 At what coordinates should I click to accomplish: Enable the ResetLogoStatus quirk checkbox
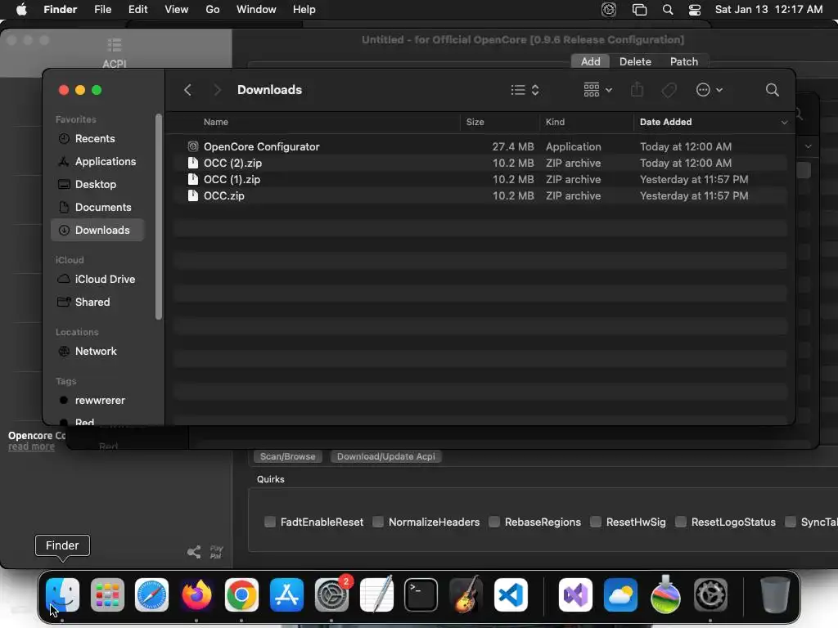coord(680,522)
